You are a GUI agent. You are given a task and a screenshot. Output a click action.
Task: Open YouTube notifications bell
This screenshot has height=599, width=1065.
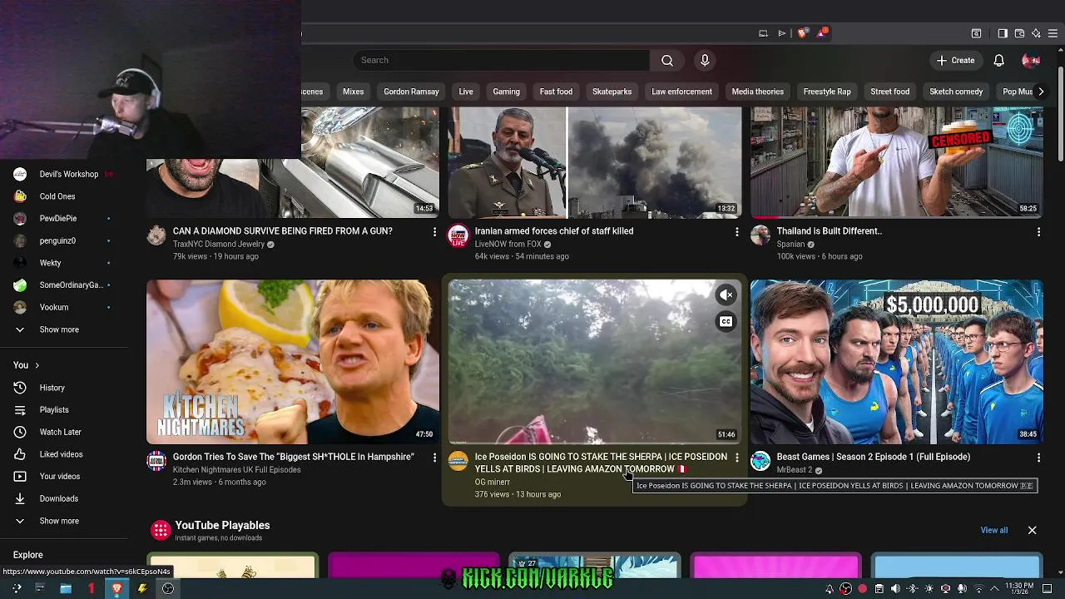point(999,60)
